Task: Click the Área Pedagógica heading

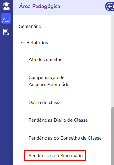Action: coord(40,6)
